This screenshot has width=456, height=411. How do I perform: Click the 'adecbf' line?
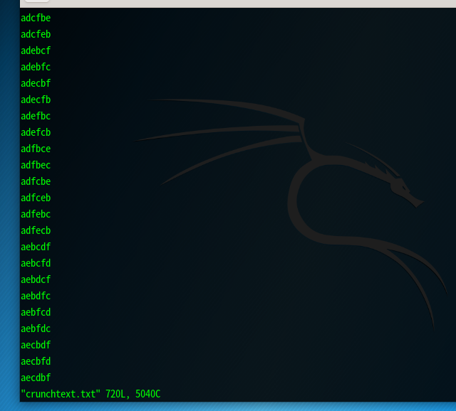pos(36,83)
